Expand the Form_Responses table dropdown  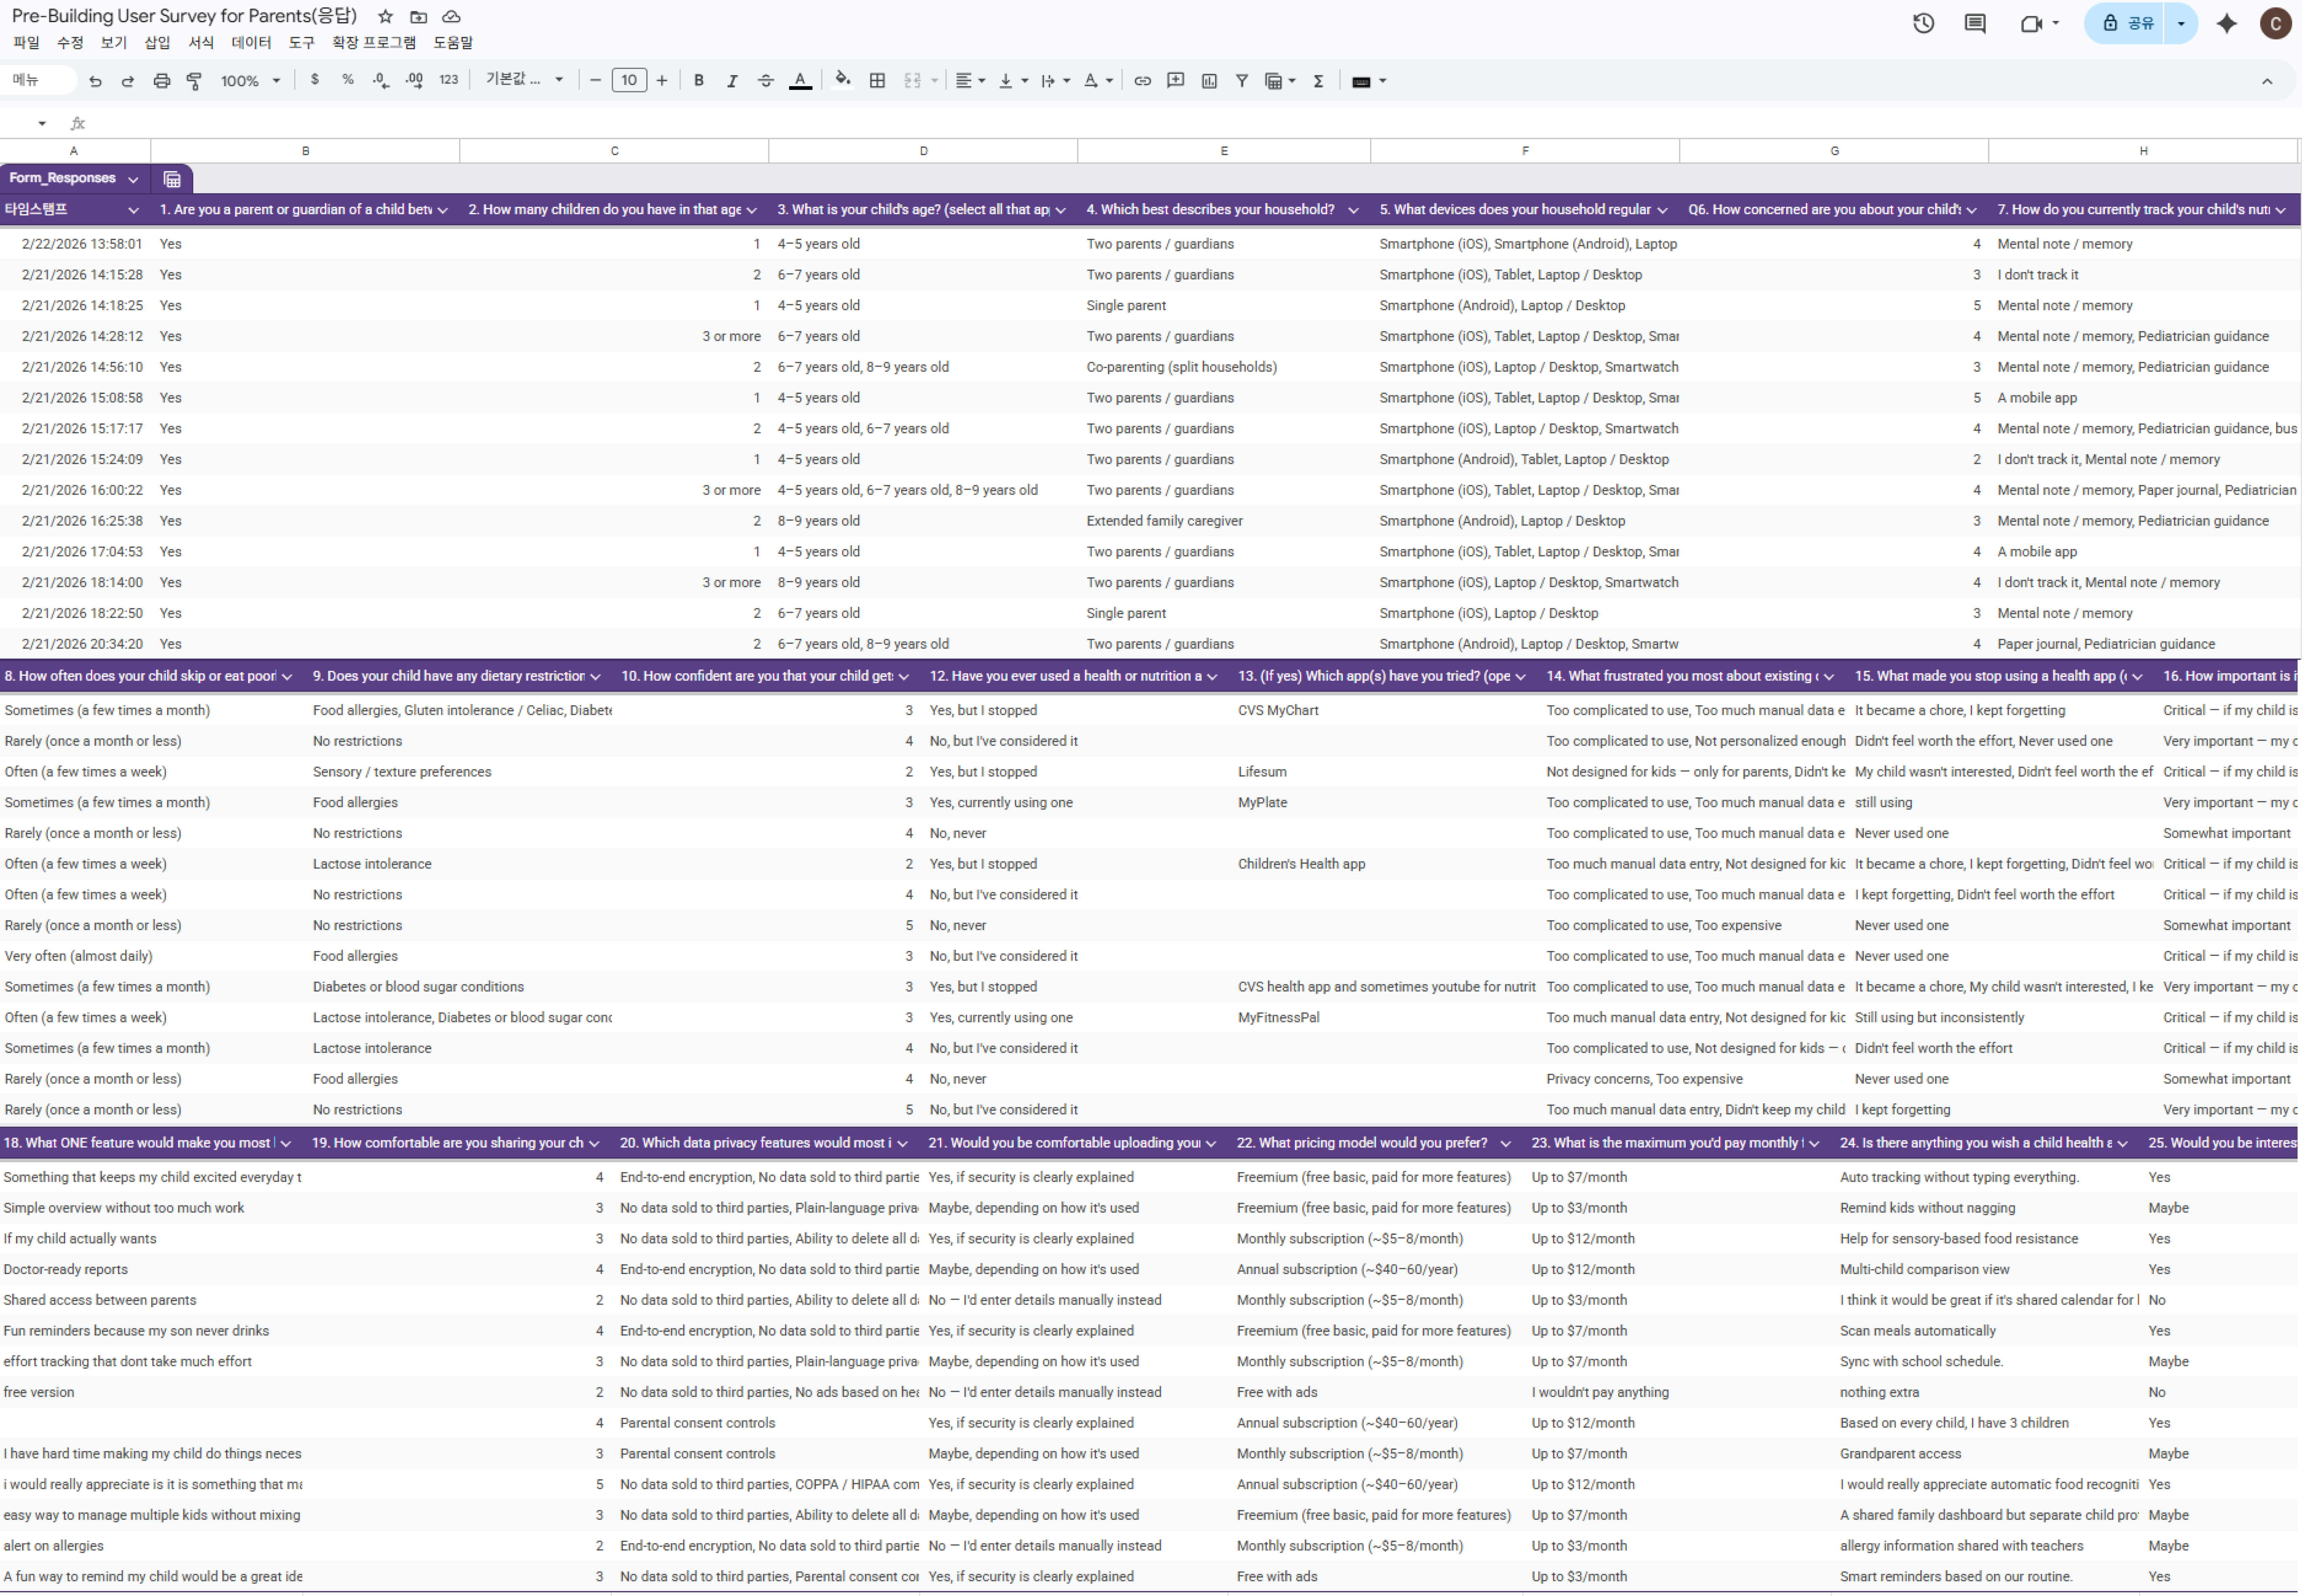(x=133, y=179)
